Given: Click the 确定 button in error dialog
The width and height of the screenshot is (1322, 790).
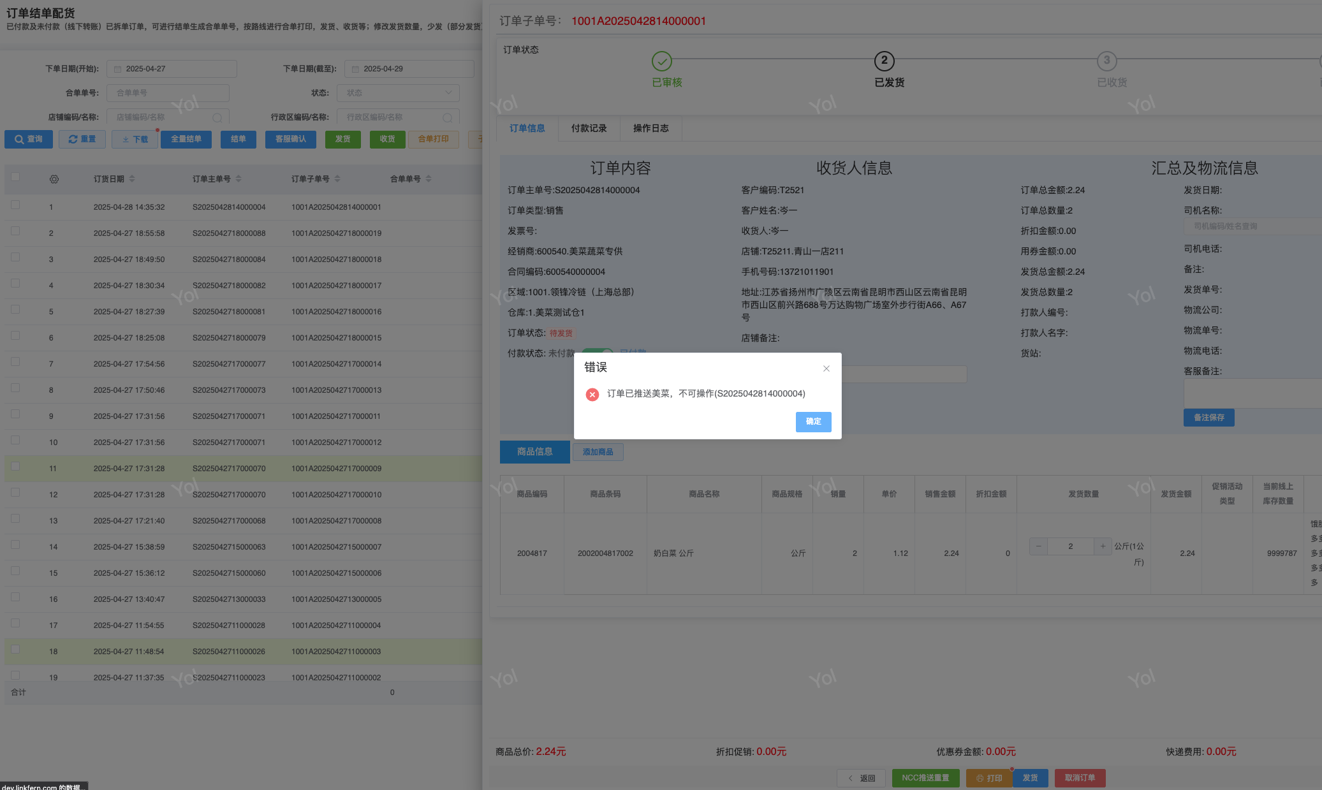Looking at the screenshot, I should tap(813, 421).
